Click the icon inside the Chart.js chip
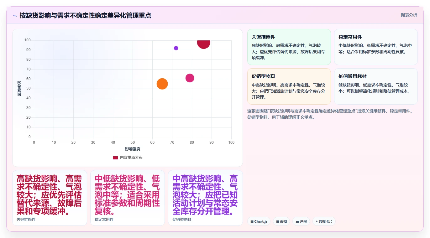 (x=252, y=221)
